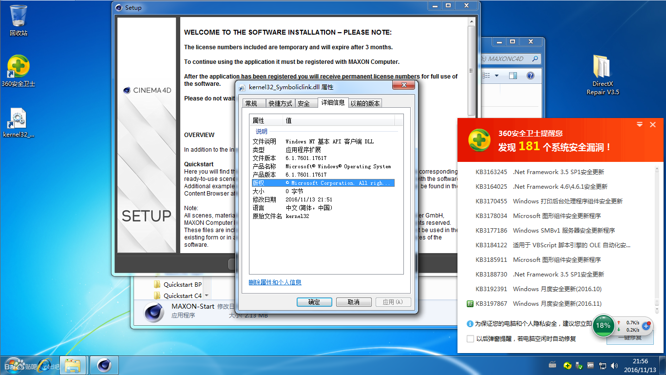Open the 360 popup dropdown menu icon

pos(640,125)
